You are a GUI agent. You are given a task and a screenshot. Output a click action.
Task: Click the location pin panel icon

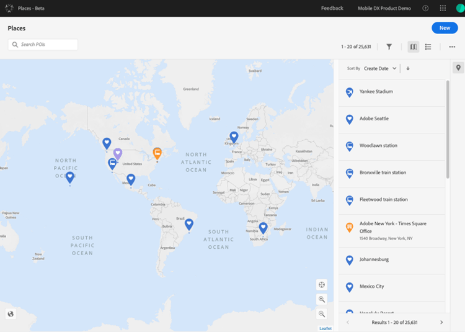[x=458, y=68]
